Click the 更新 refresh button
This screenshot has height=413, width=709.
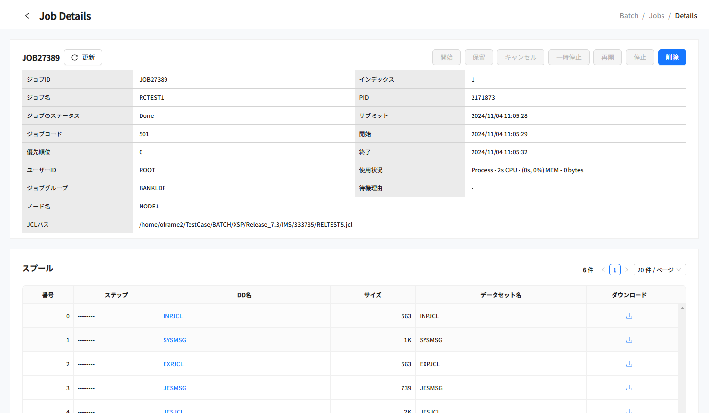(83, 57)
